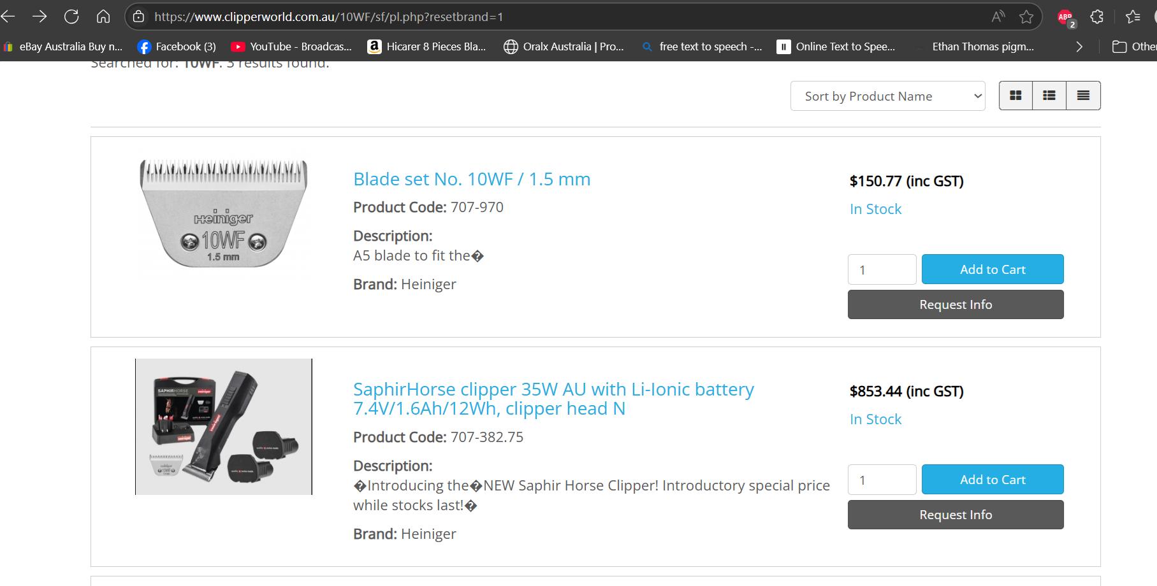Add SaphirHorse clipper to cart

coord(993,480)
